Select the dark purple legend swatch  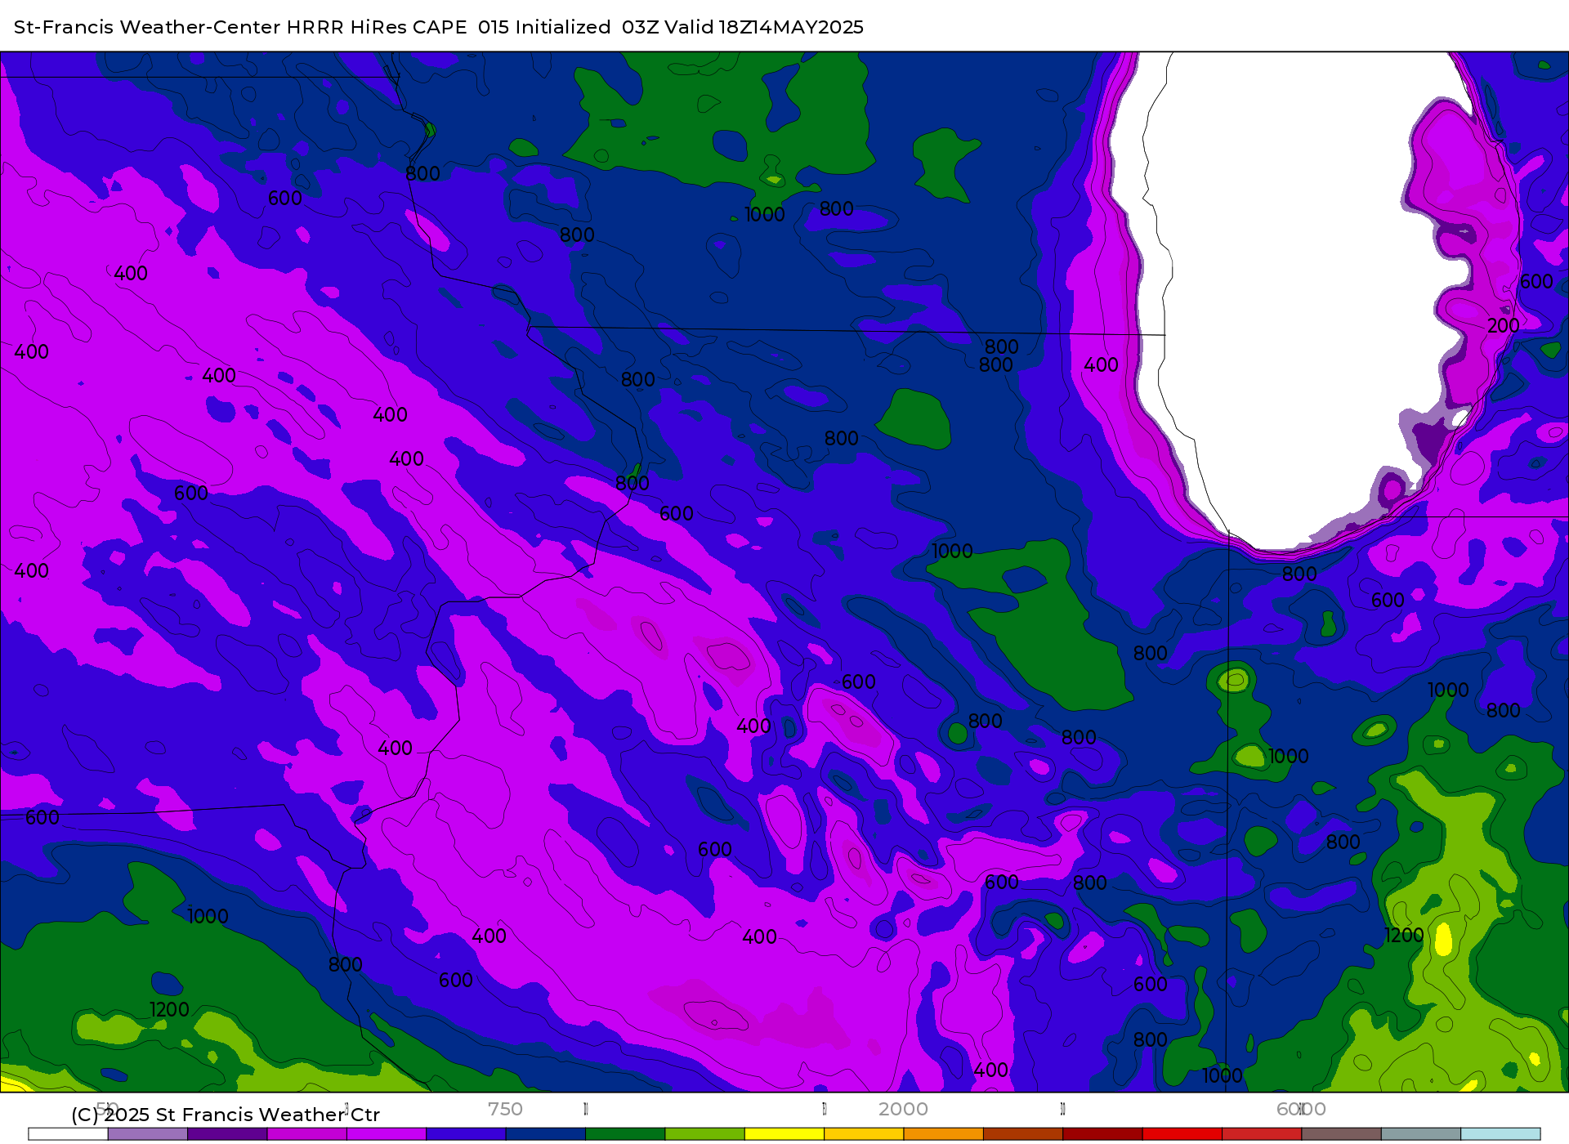click(227, 1134)
